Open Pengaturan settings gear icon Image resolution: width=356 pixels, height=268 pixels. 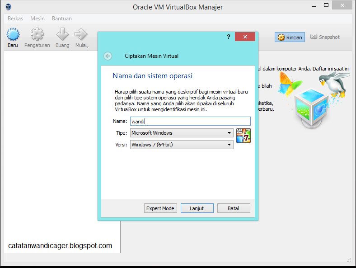point(37,34)
